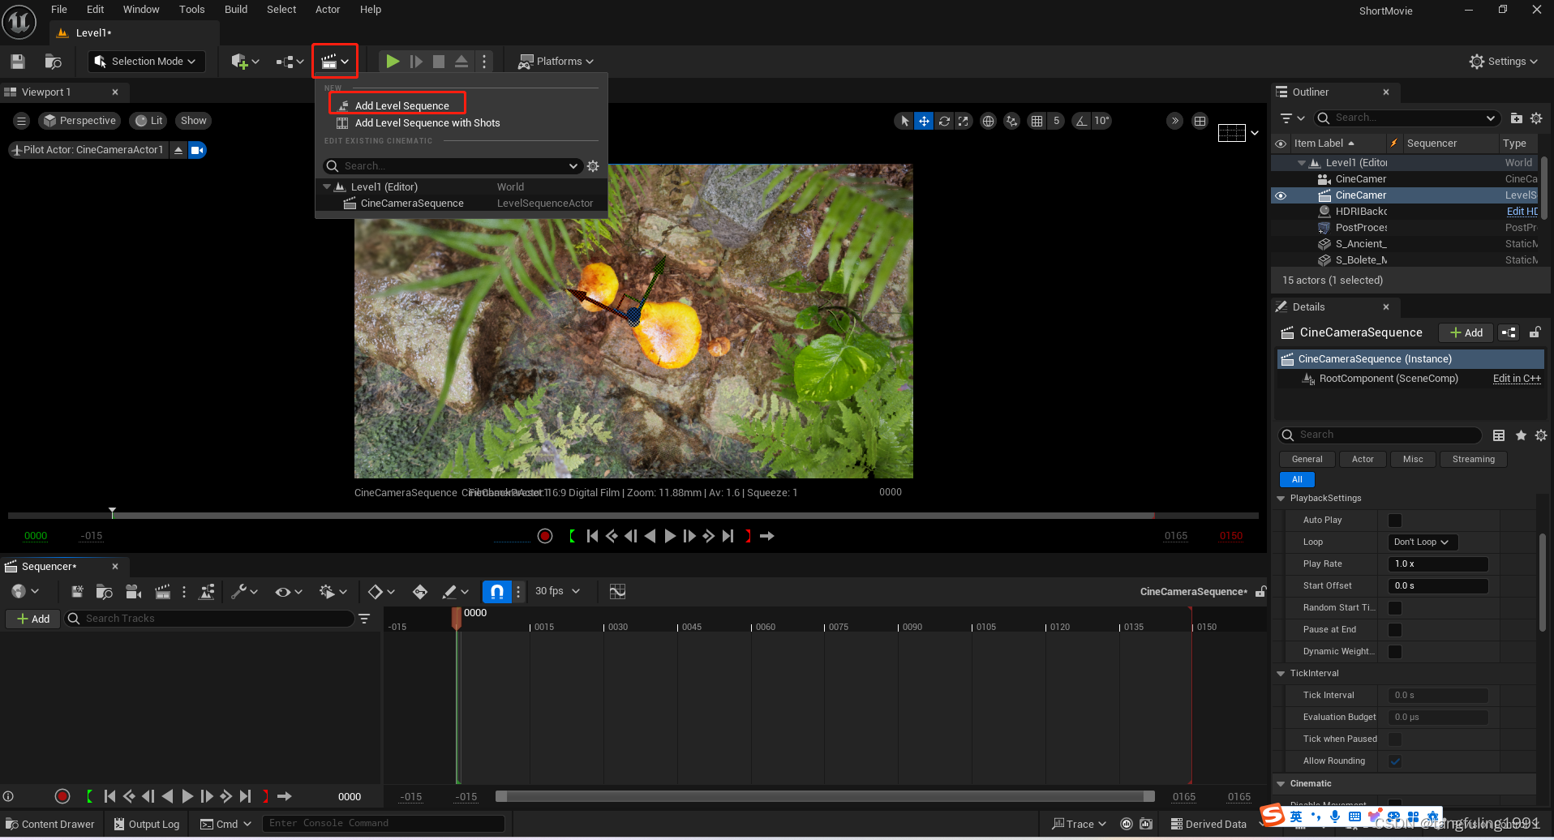Toggle auto-key diamond key icon in the sequencer
Image resolution: width=1554 pixels, height=840 pixels.
tap(420, 592)
